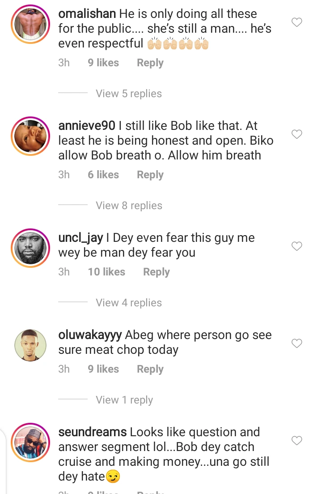Like omalishan's comment with the heart

pos(297,22)
